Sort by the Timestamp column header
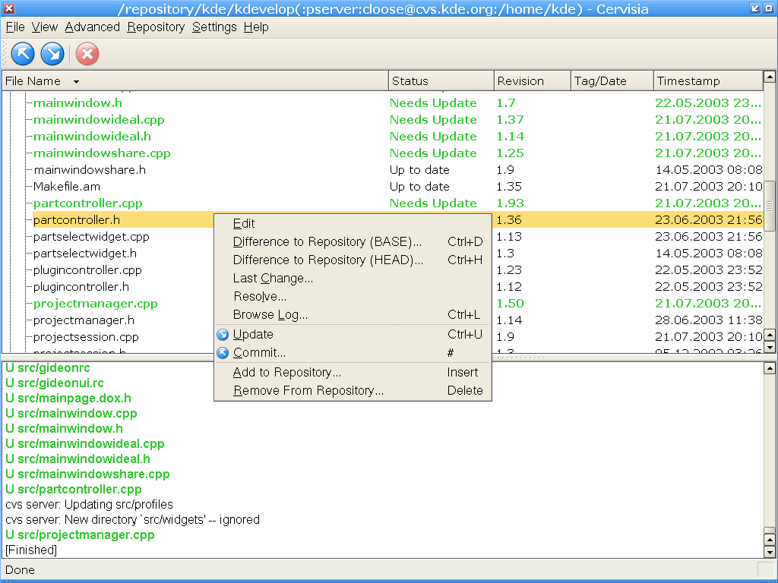This screenshot has height=583, width=778. click(x=708, y=80)
